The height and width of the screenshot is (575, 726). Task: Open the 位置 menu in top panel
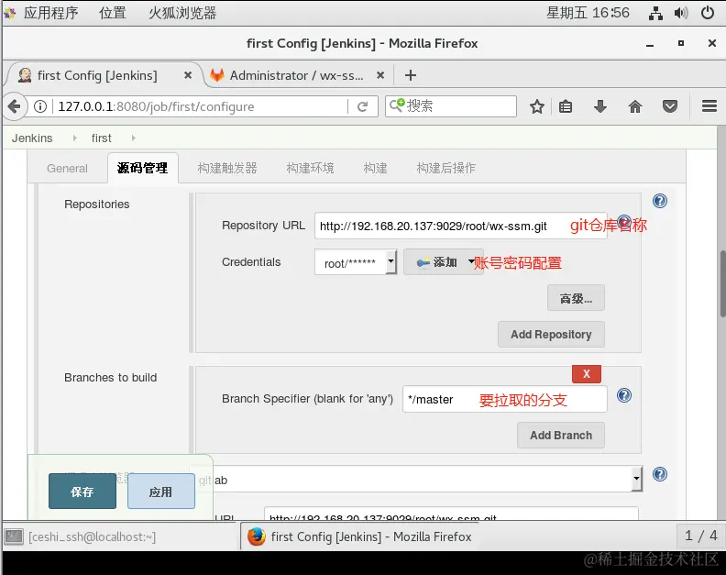[113, 13]
